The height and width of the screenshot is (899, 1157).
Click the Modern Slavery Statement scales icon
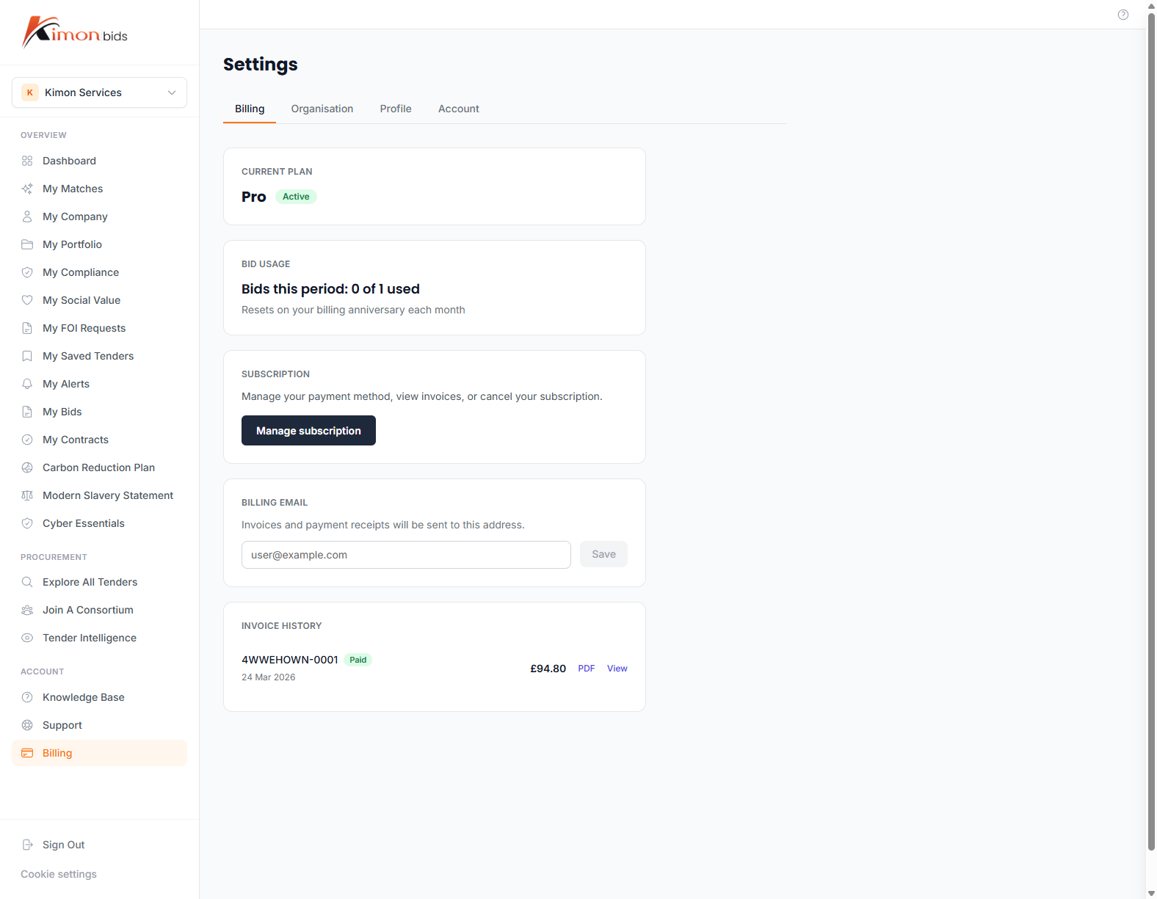(27, 495)
